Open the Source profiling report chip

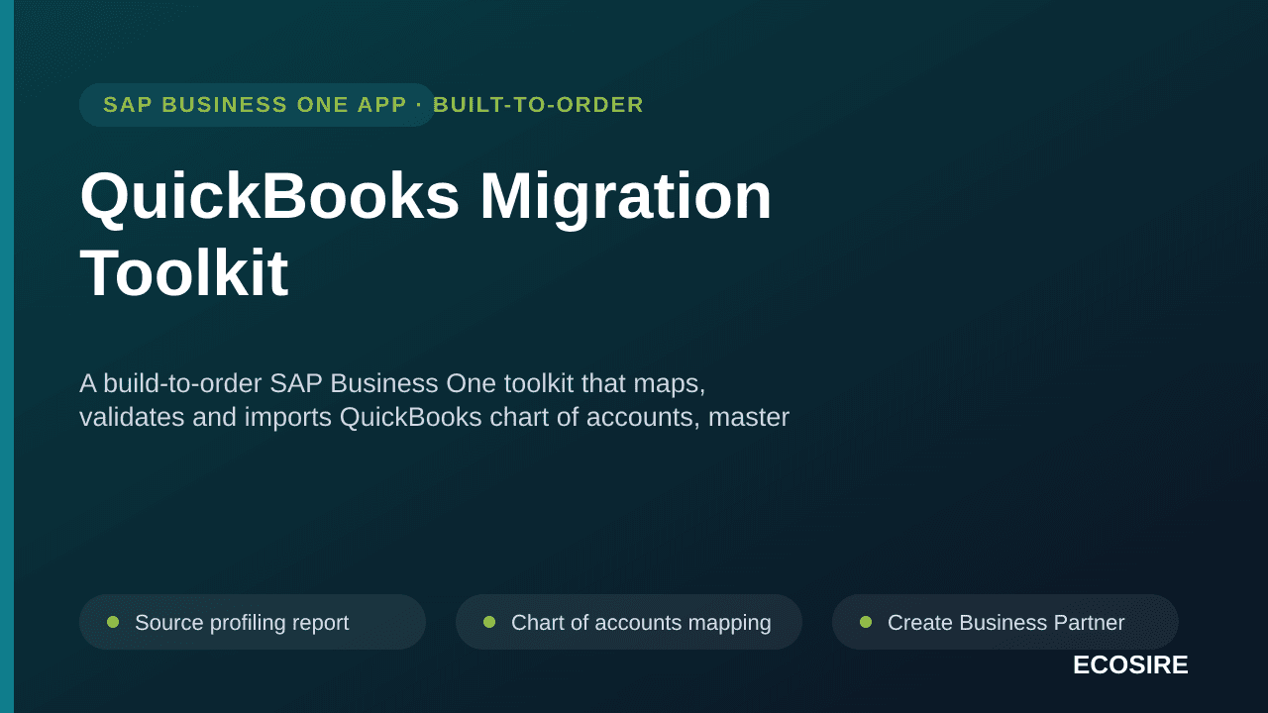[253, 622]
